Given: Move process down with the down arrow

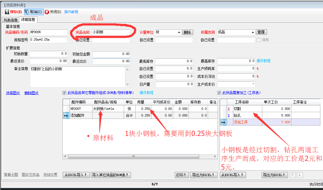Looking at the screenshot, I should 300,175.
